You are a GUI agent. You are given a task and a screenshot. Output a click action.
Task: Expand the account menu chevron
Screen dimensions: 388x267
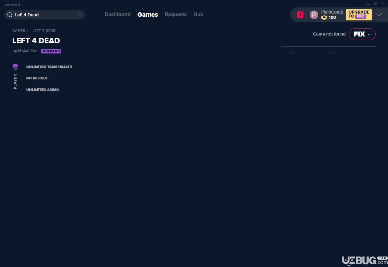click(379, 15)
